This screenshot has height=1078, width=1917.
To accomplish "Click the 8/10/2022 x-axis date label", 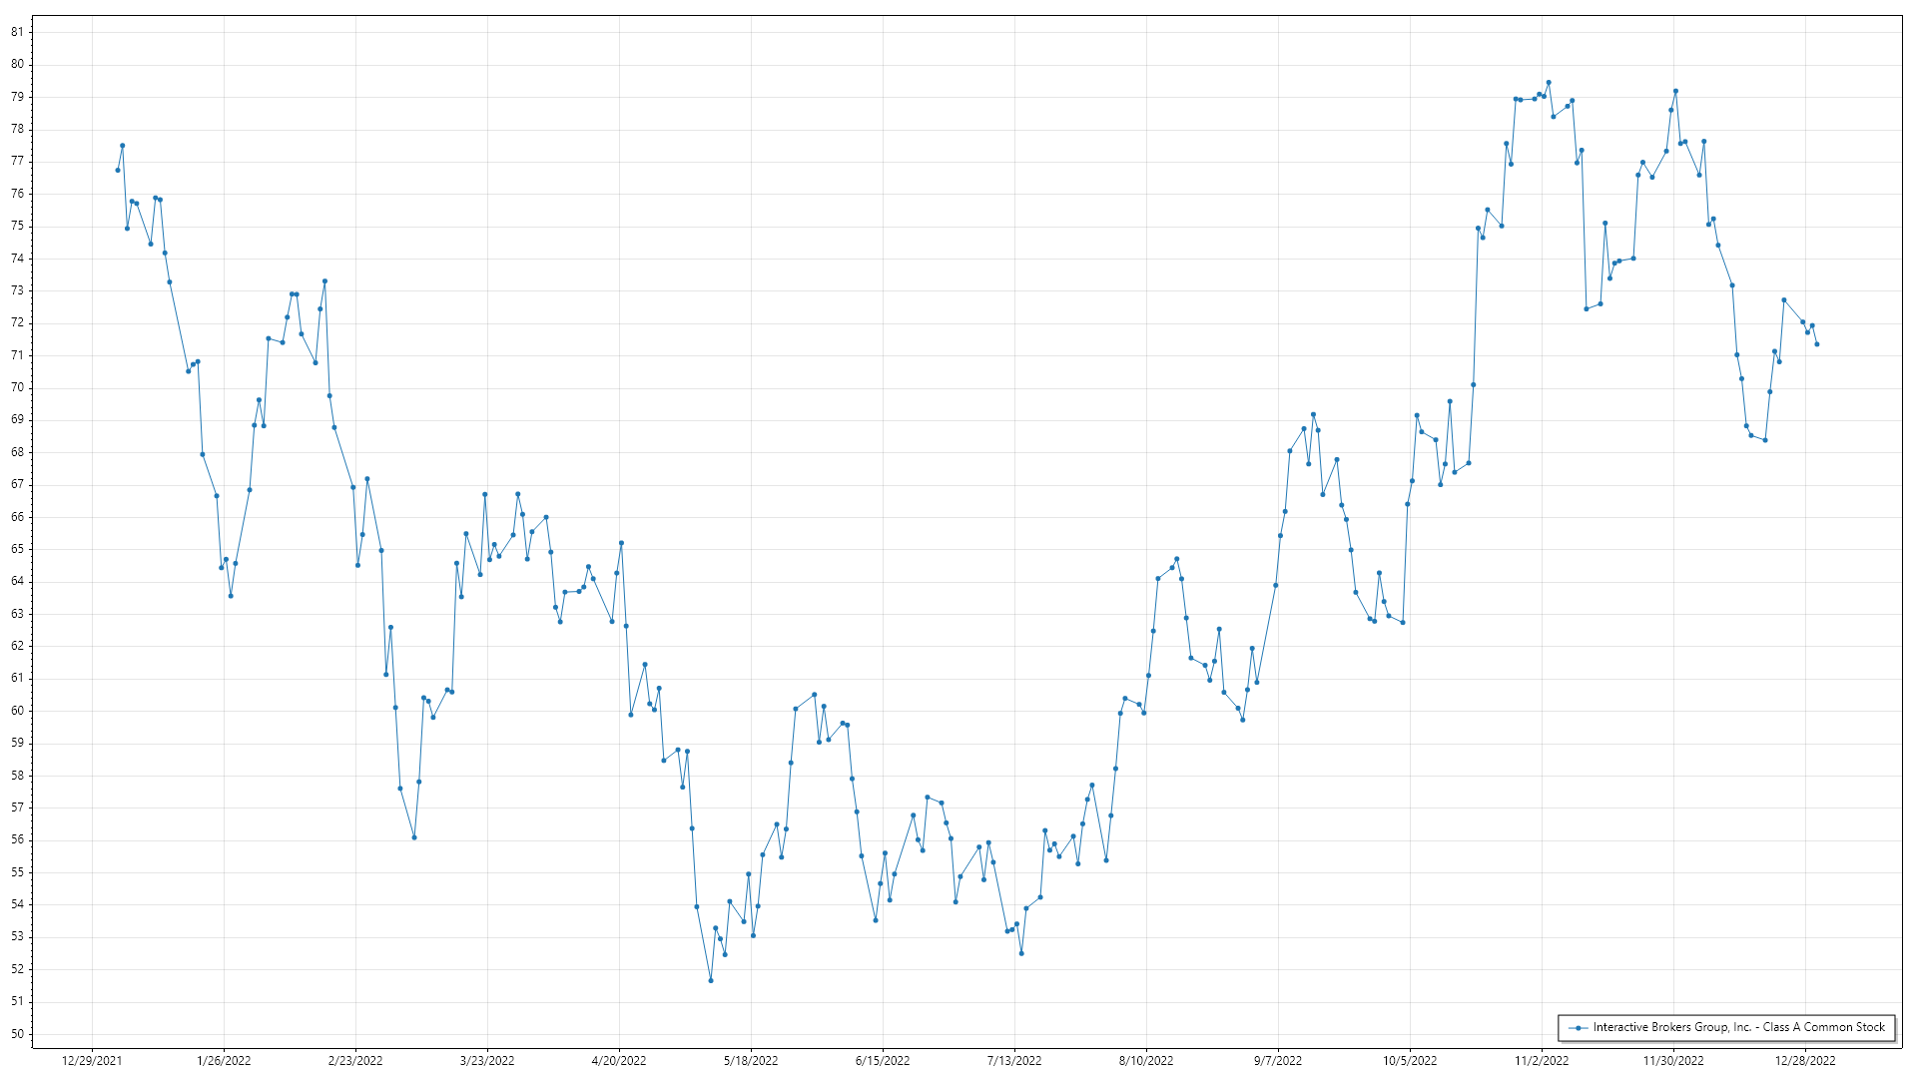I will click(1146, 1060).
